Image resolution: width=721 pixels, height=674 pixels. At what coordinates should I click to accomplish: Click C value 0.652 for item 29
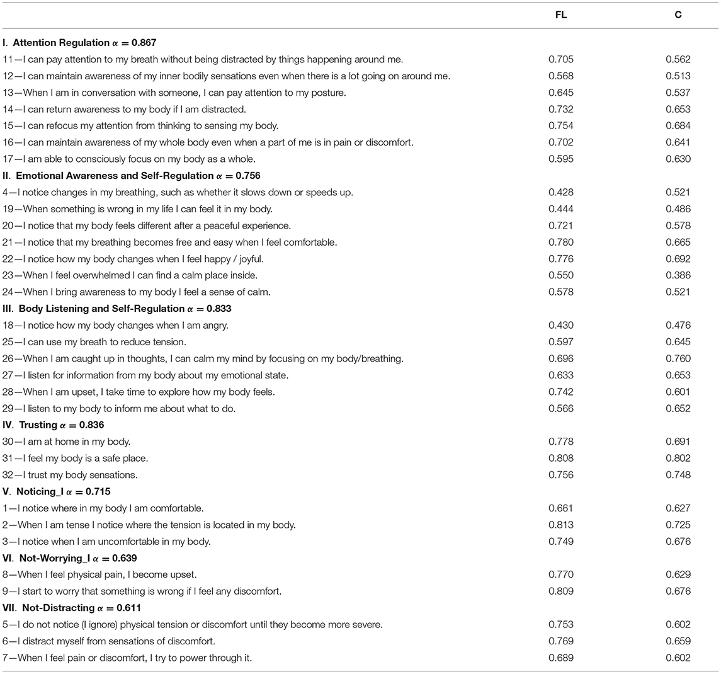[678, 409]
